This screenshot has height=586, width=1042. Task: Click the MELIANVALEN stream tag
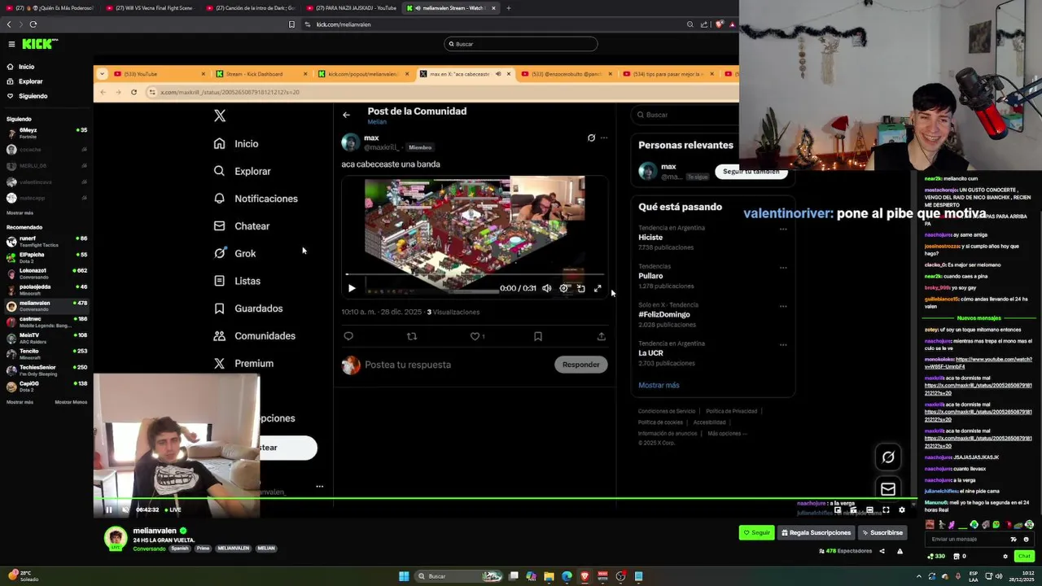[x=233, y=549]
